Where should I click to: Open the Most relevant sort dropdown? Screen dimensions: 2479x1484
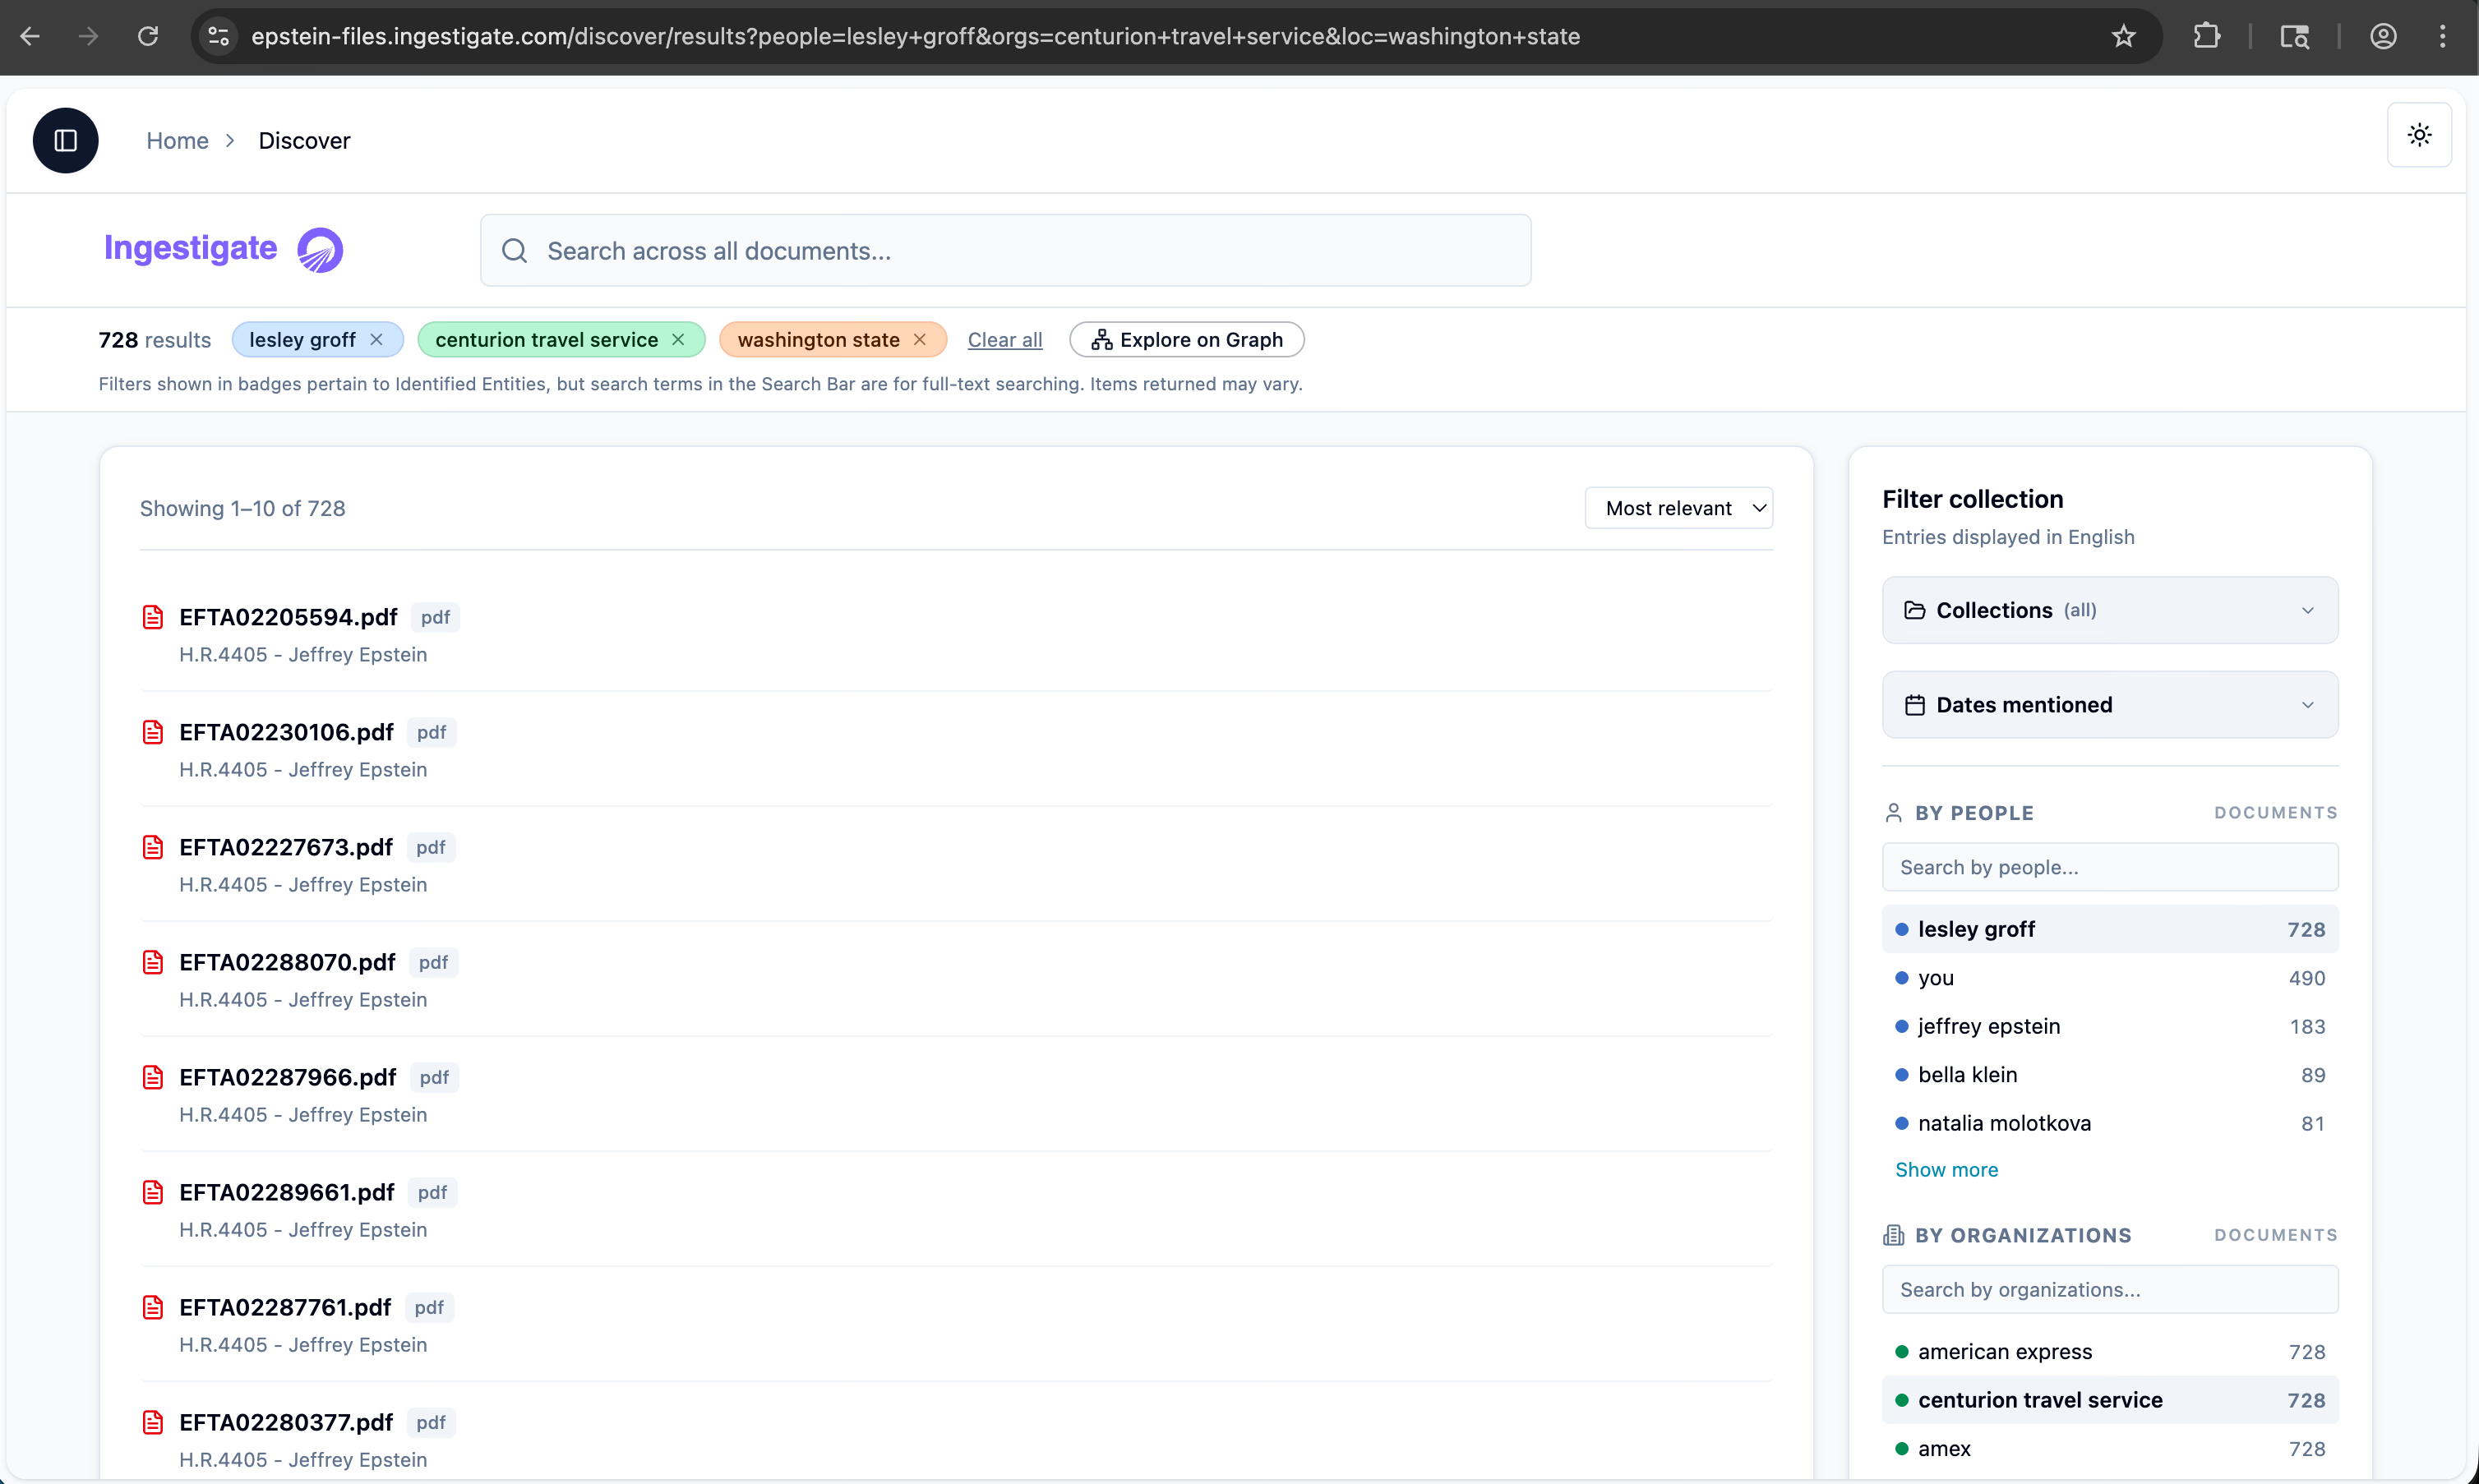pos(1679,507)
